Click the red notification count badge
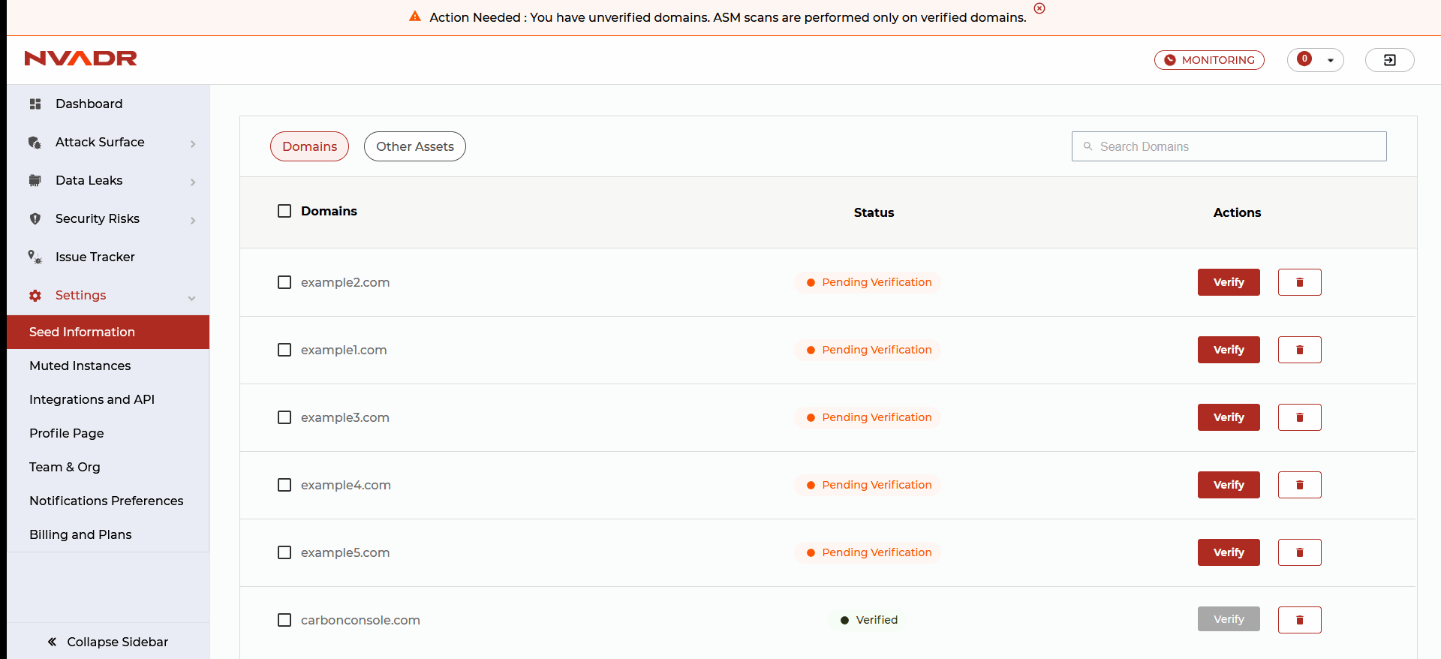Viewport: 1441px width, 659px height. [1304, 59]
